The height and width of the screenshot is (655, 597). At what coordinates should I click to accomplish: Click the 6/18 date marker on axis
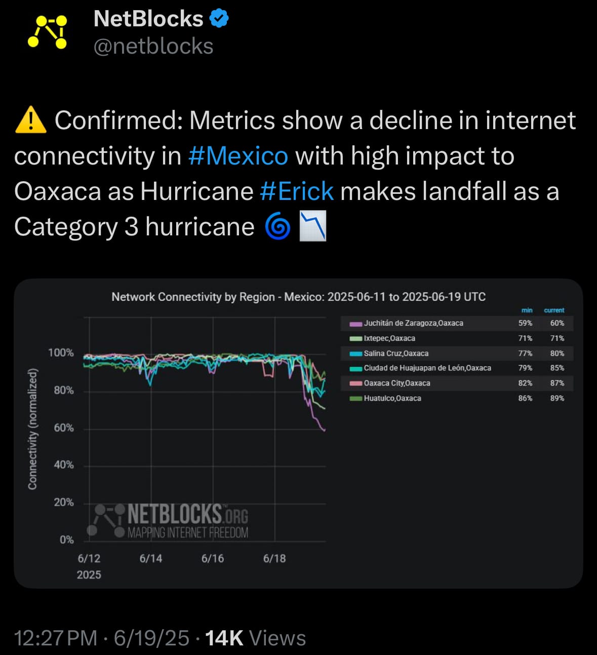pyautogui.click(x=274, y=558)
